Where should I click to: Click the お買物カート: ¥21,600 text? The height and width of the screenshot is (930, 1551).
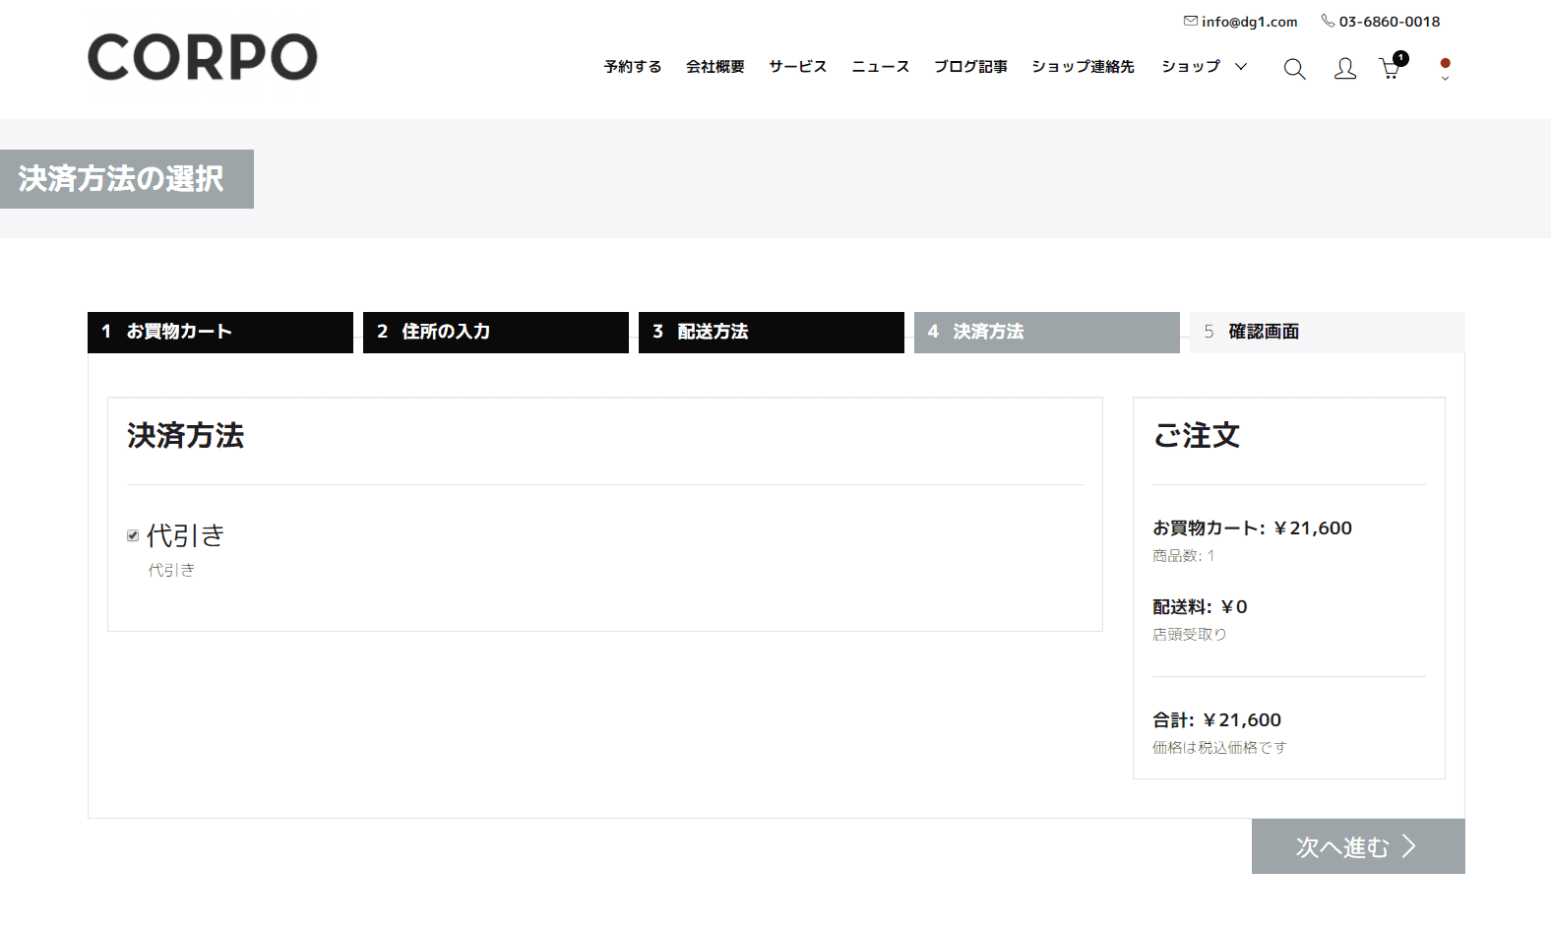[x=1252, y=528]
